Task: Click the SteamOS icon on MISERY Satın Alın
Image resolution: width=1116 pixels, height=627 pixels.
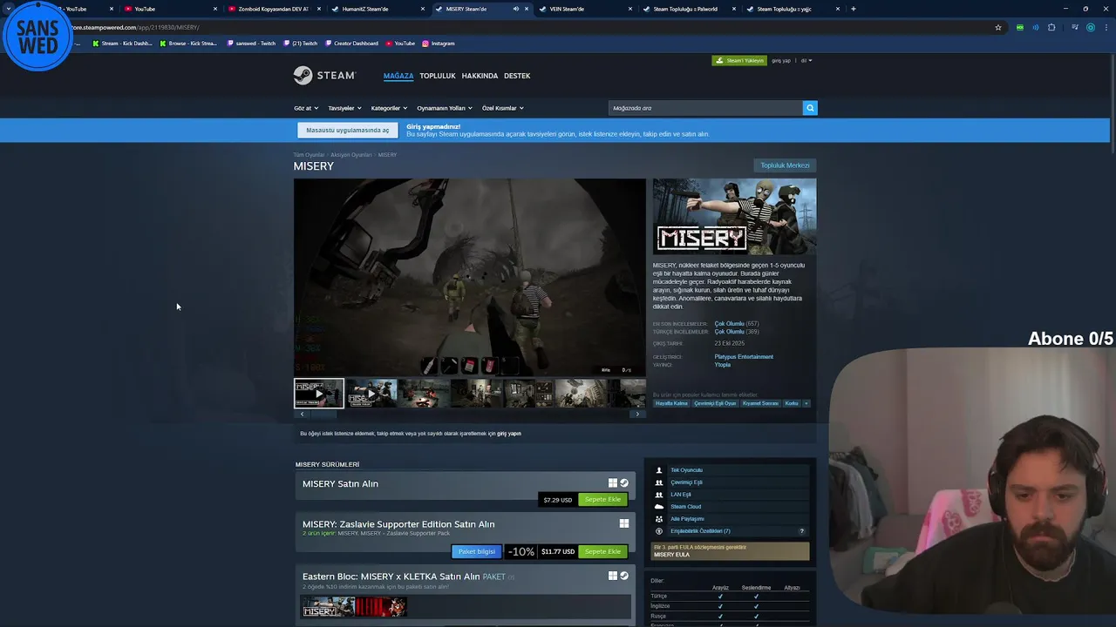Action: tap(624, 483)
